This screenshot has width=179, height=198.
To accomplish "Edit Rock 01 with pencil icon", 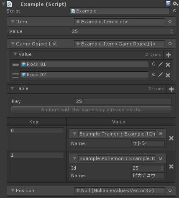I will click(x=161, y=64).
